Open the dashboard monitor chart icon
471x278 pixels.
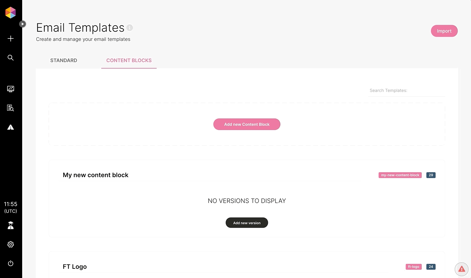click(10, 89)
